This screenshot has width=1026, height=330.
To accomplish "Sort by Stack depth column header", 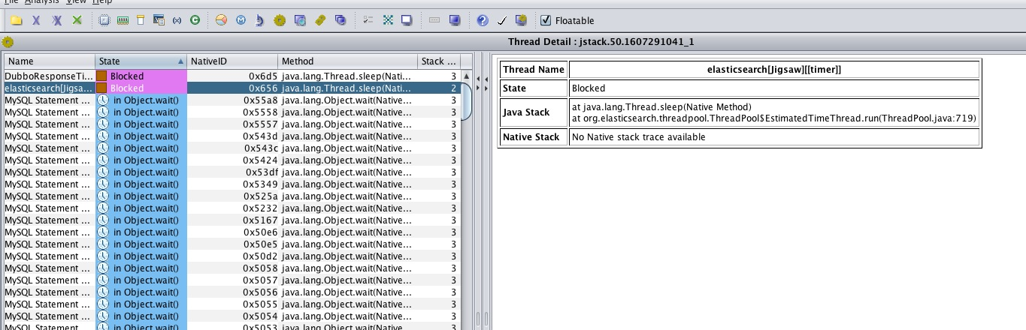I will pyautogui.click(x=439, y=61).
